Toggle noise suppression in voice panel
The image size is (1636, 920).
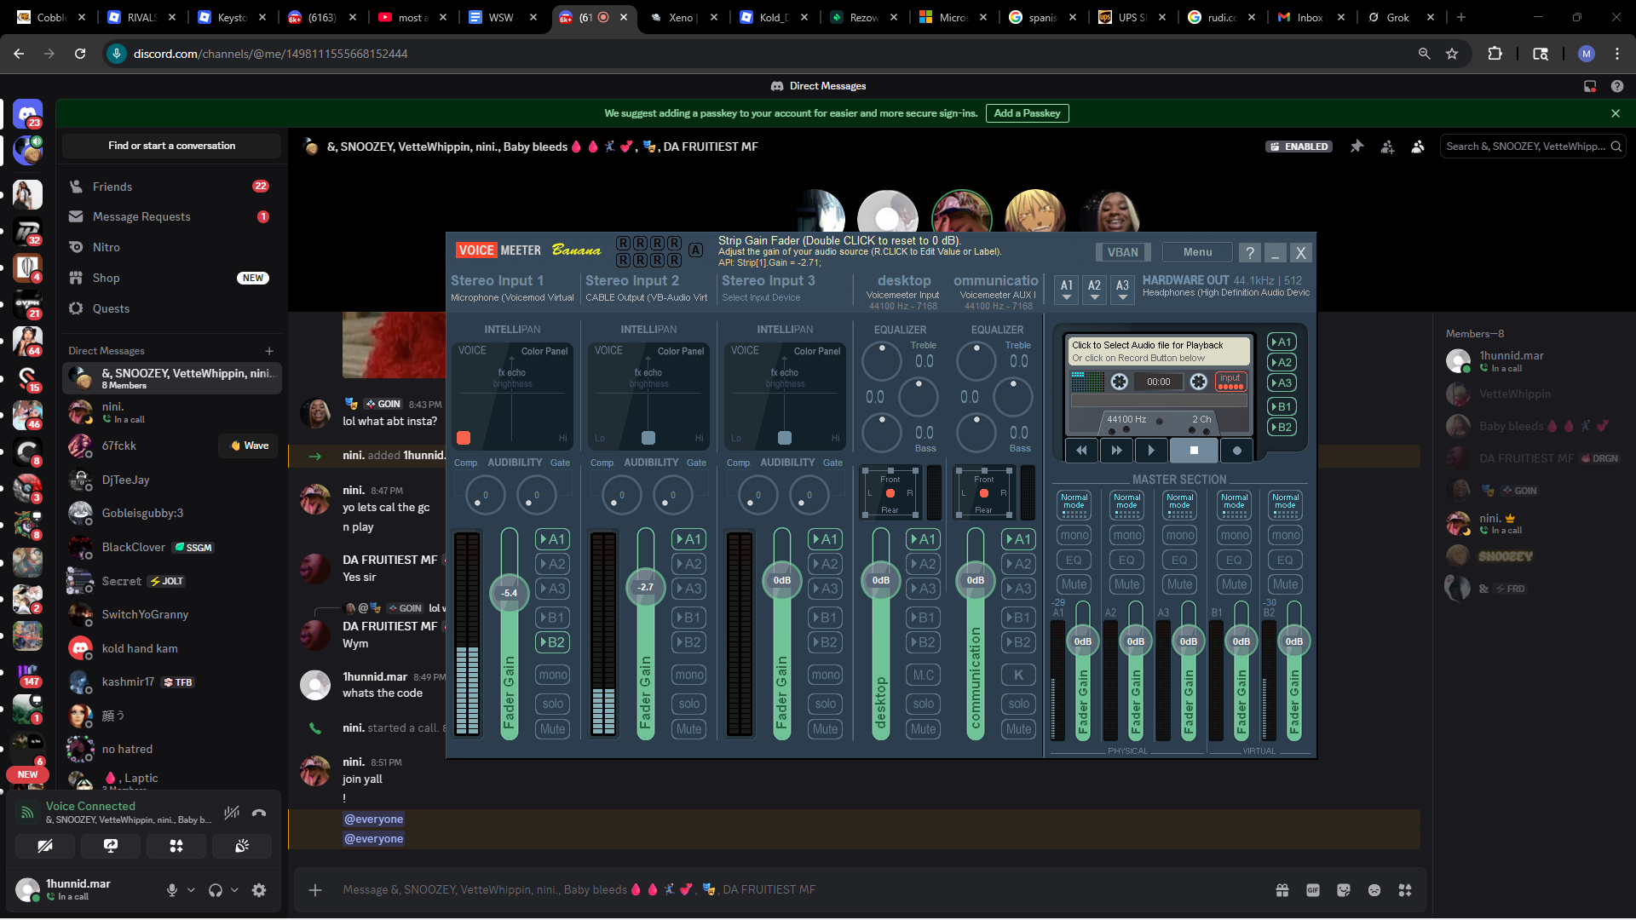(231, 813)
